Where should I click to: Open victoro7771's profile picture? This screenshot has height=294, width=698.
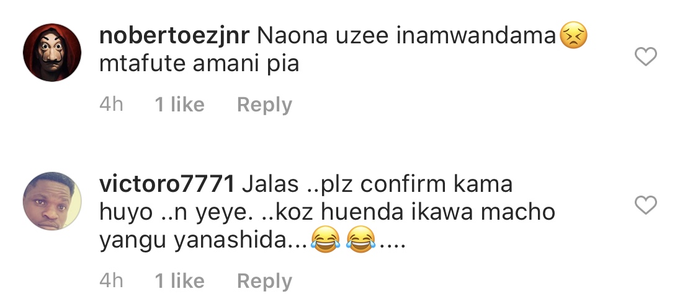52,201
